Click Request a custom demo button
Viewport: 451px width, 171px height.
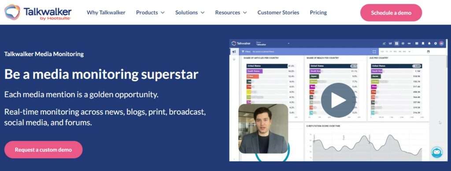44,150
